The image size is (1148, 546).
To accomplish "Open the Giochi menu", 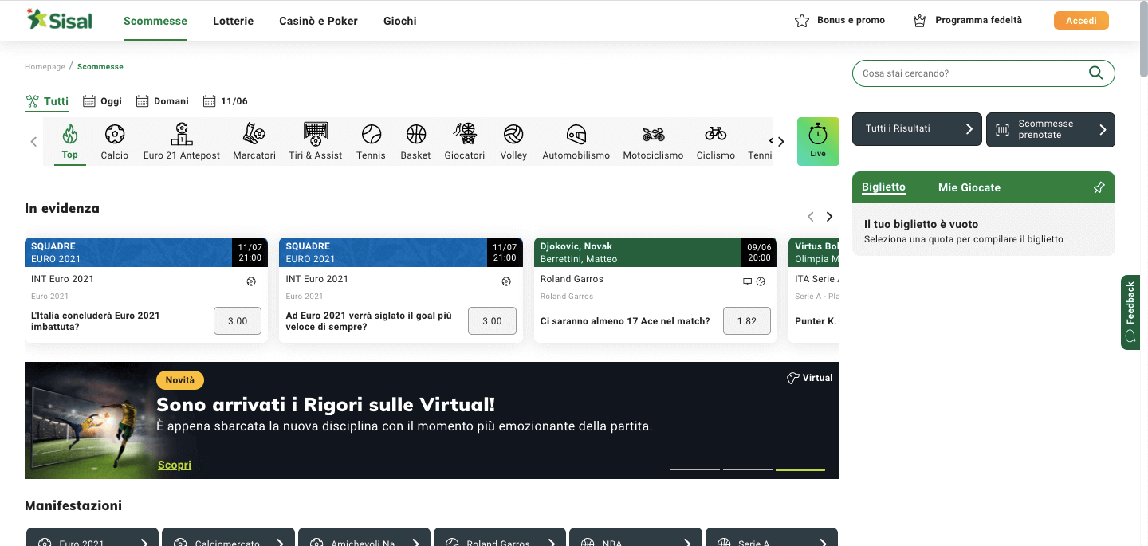I will point(400,21).
